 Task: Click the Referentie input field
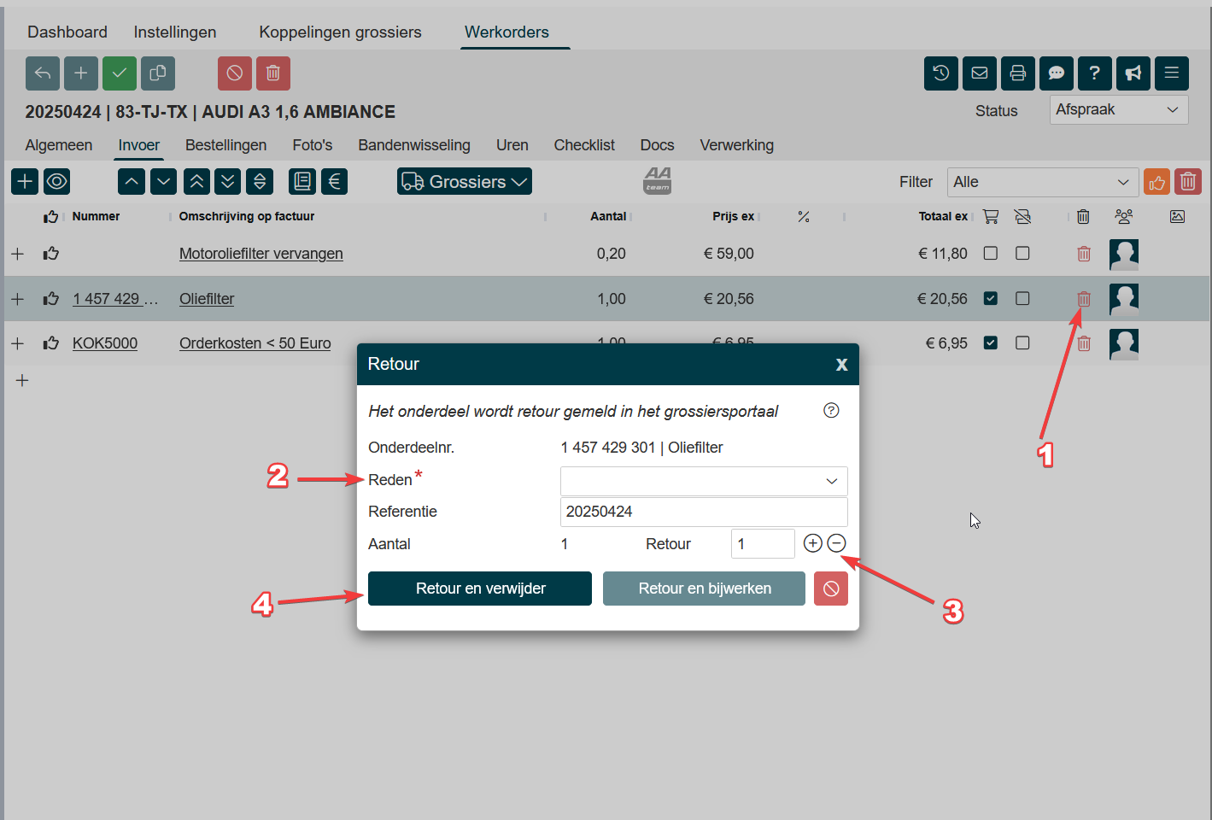tap(703, 512)
